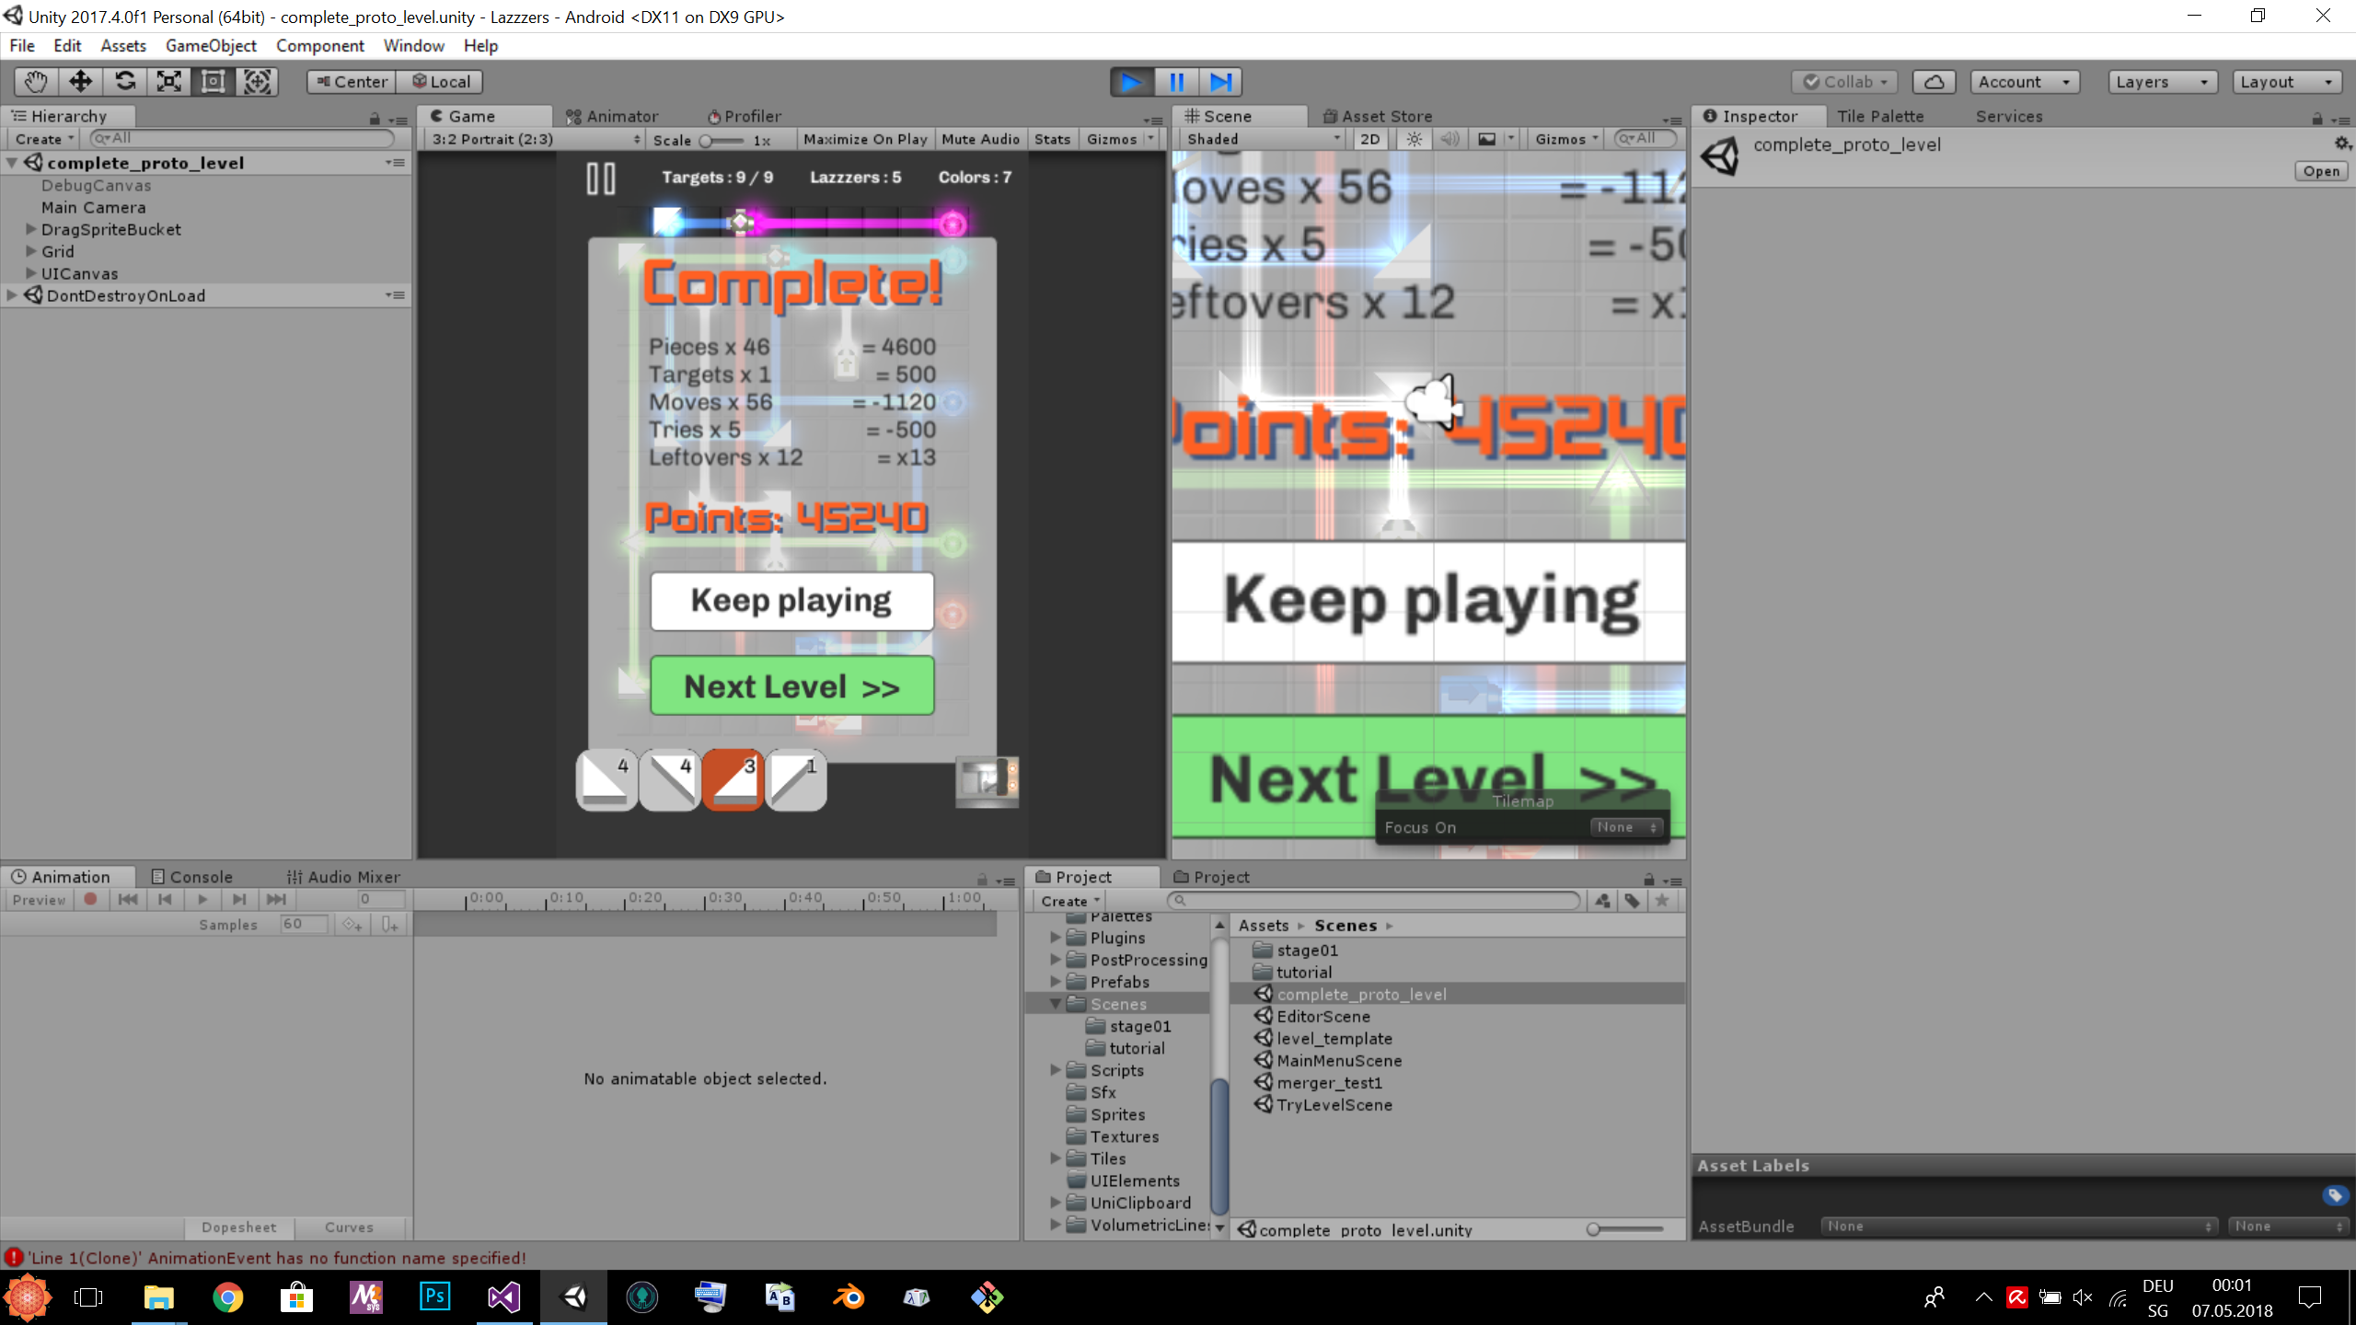Select the Rect Transform tool
This screenshot has height=1325, width=2356.
(213, 82)
